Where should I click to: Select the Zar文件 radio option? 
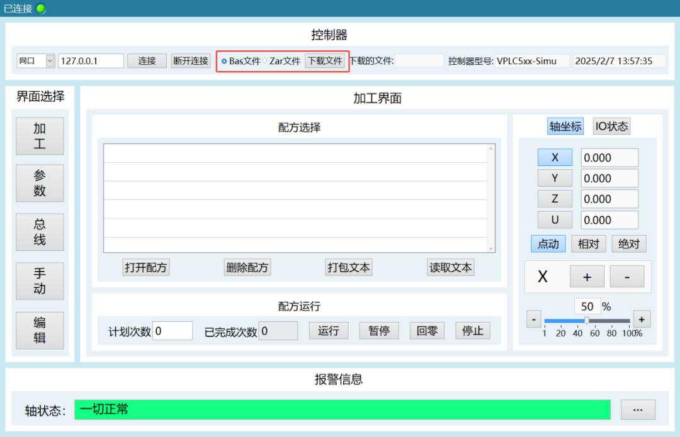281,61
